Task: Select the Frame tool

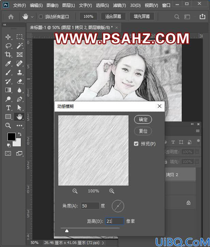Action: point(19,55)
